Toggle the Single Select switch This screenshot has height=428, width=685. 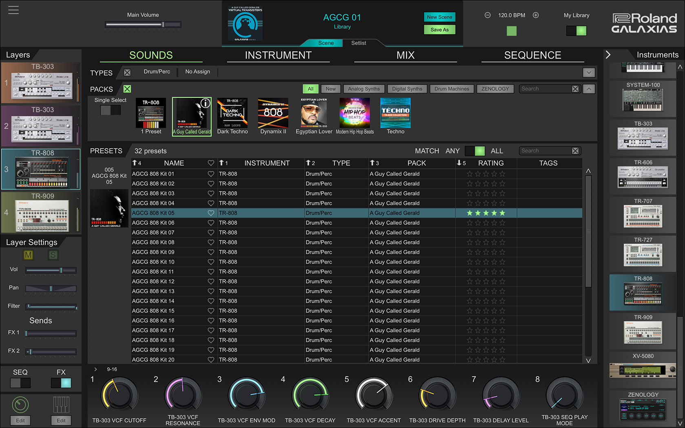(110, 110)
